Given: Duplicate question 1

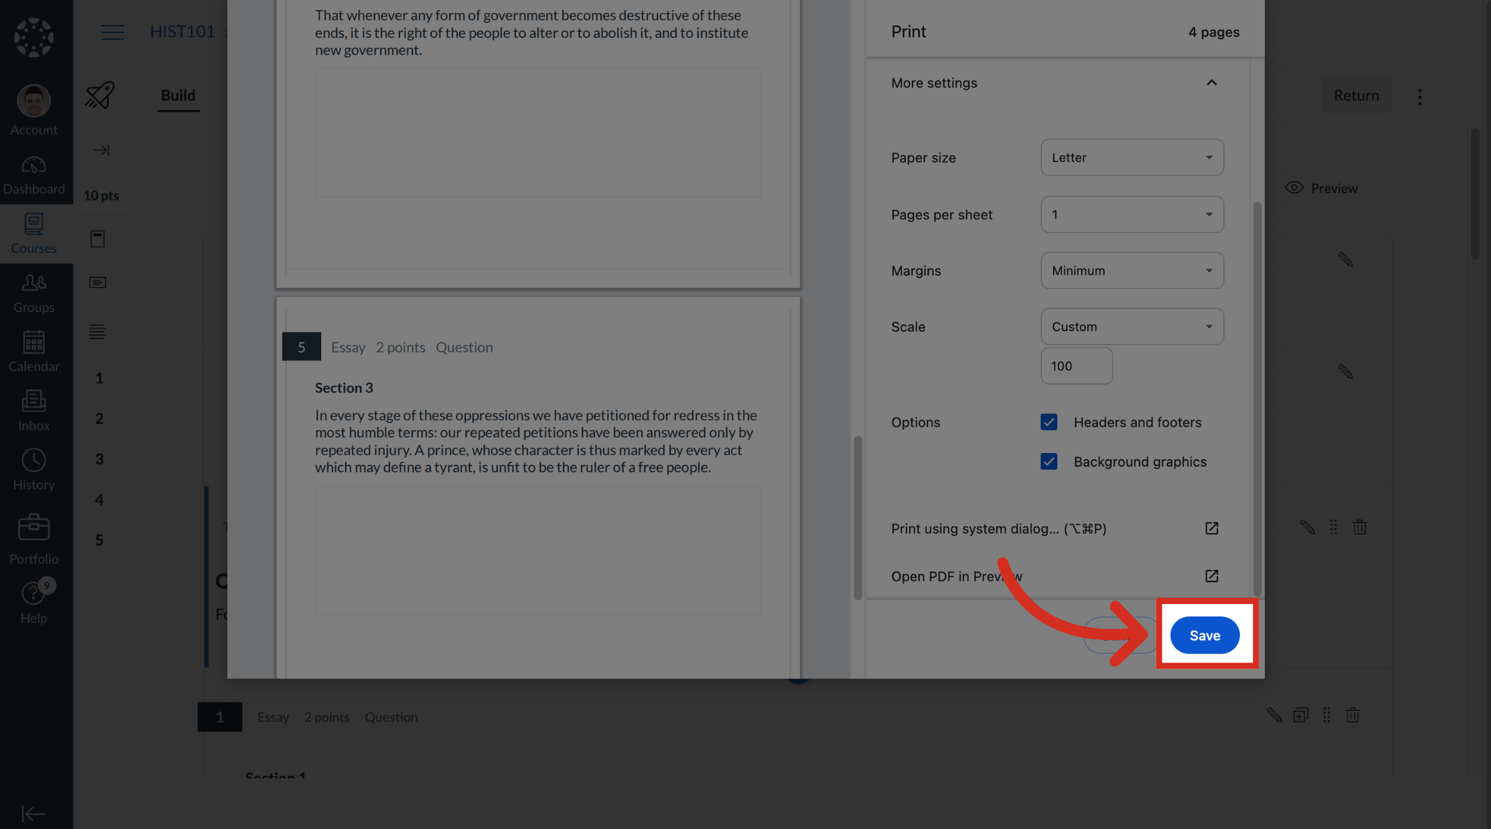Looking at the screenshot, I should (x=1300, y=715).
